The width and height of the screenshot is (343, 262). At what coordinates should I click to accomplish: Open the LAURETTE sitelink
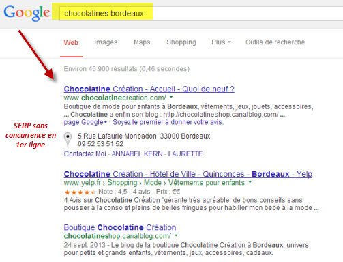185,154
